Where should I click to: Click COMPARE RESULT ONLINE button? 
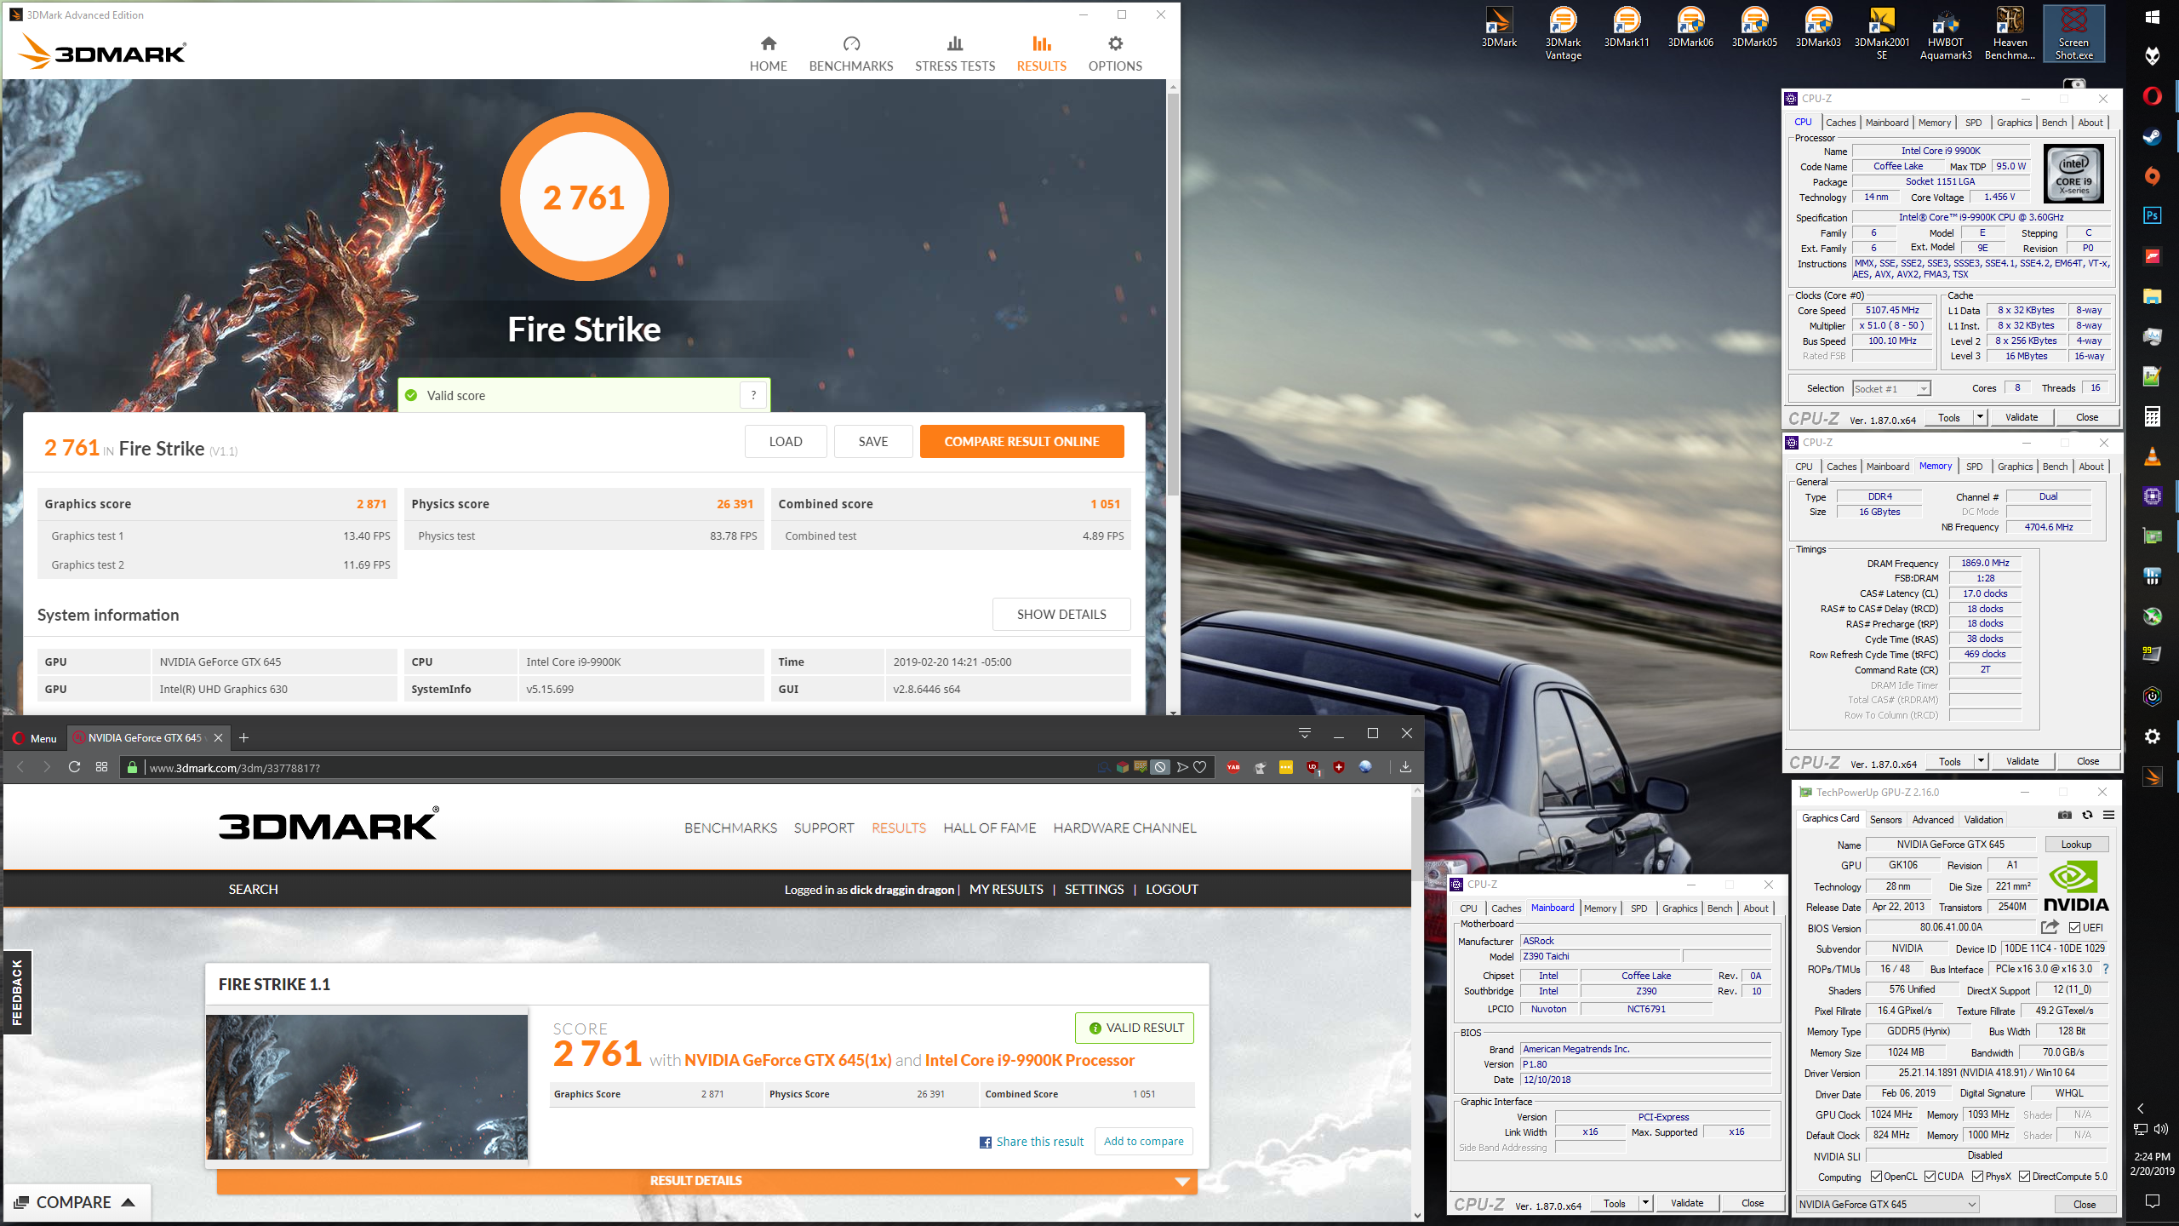1021,441
